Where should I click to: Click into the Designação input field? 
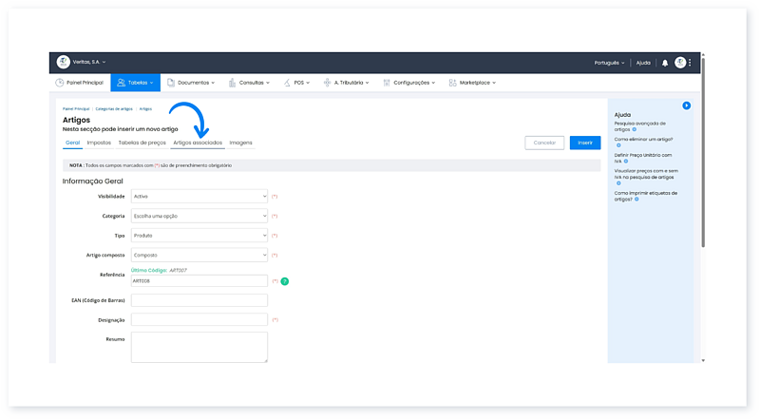point(199,320)
